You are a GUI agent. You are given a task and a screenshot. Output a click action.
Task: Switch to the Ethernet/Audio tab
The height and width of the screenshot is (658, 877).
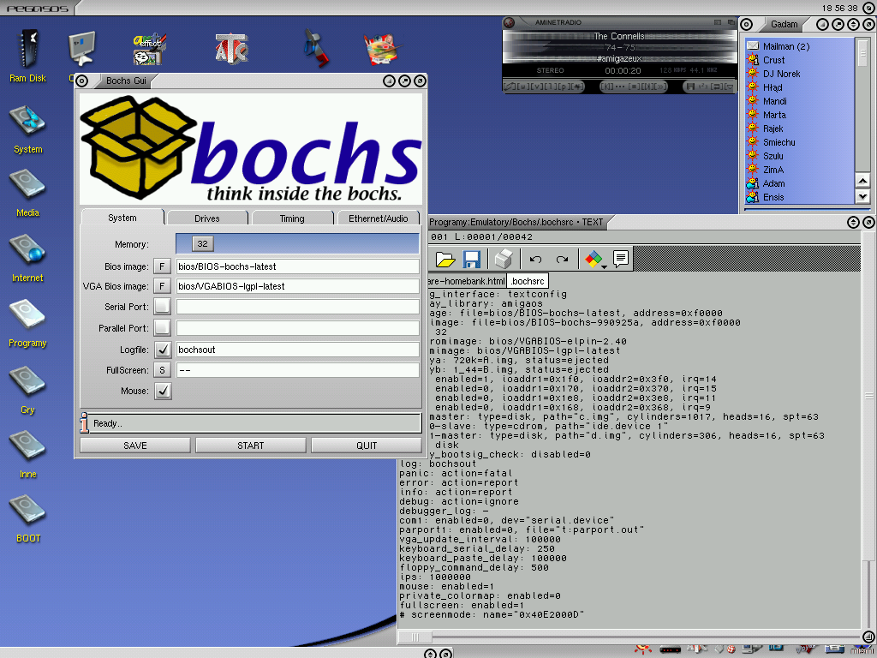click(x=378, y=218)
